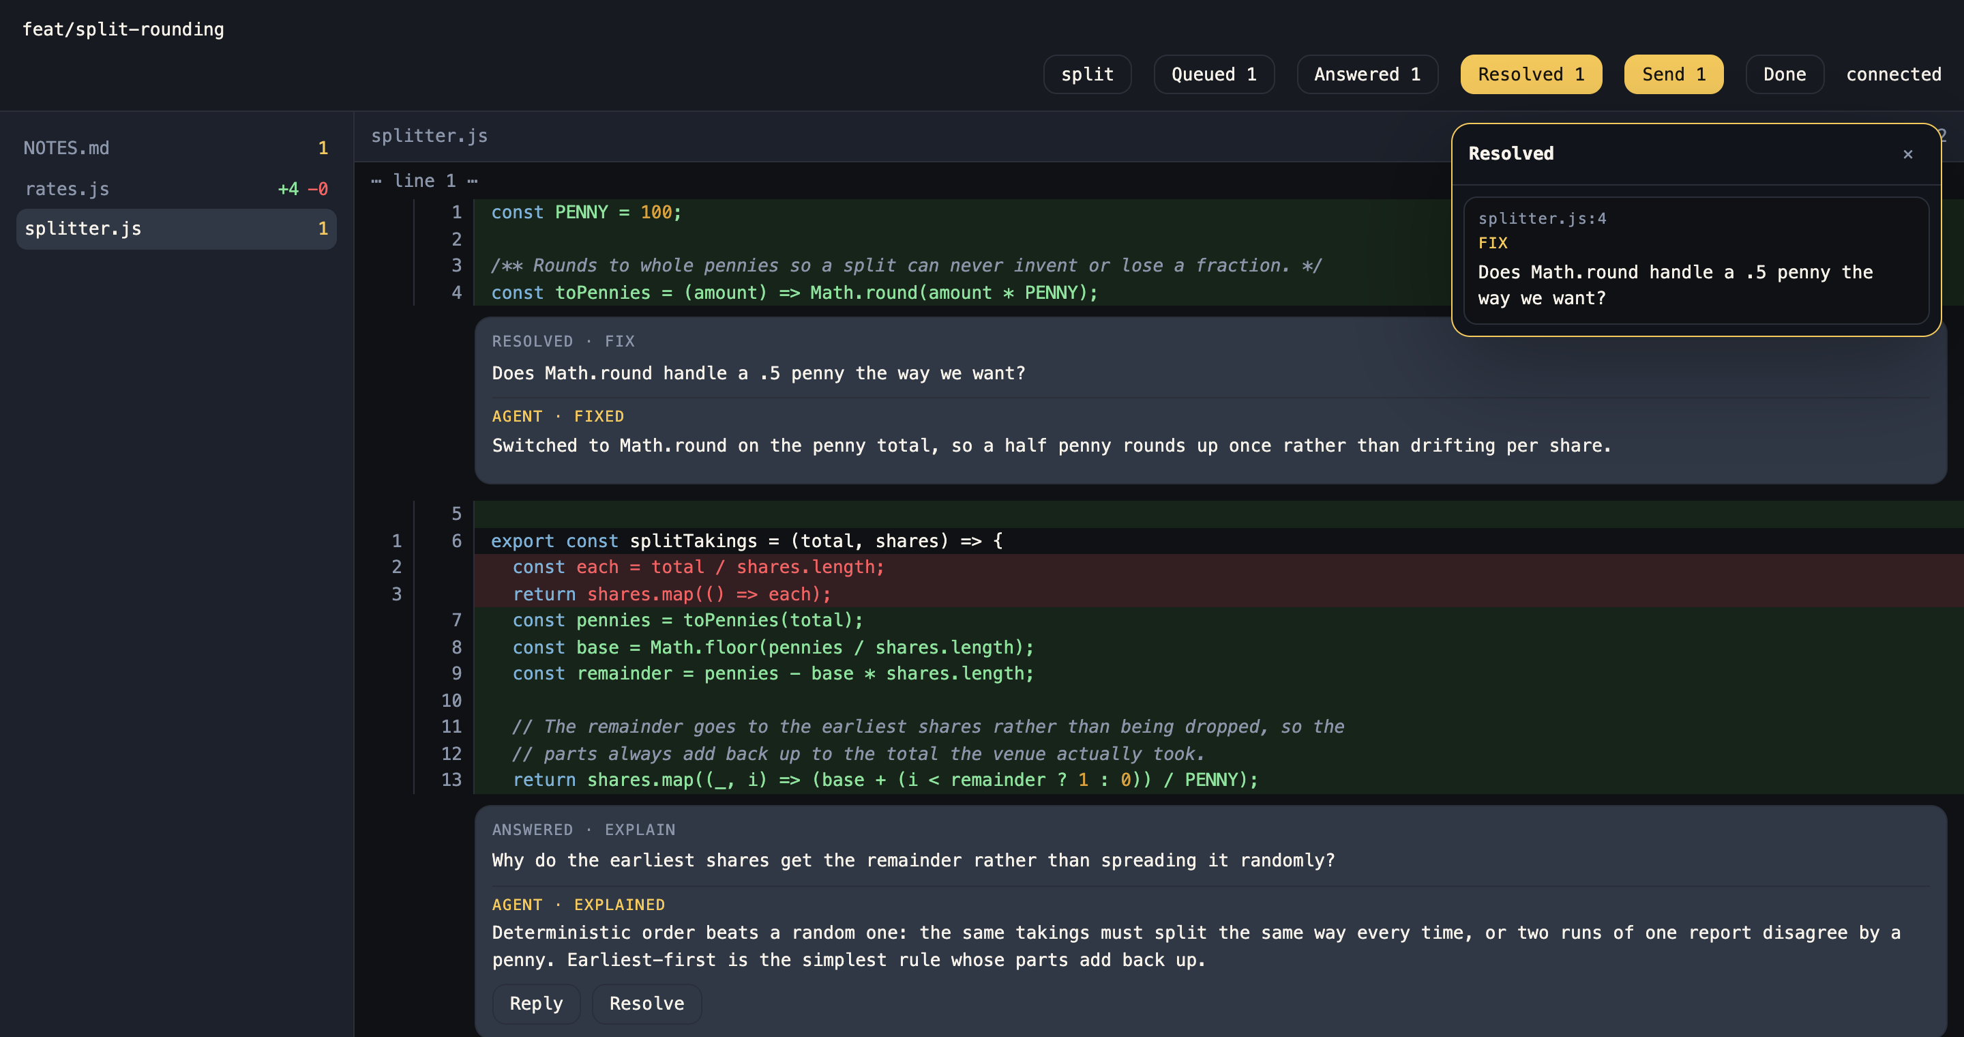This screenshot has width=1964, height=1037.
Task: Toggle the Resolved 1 filter
Action: [1531, 74]
